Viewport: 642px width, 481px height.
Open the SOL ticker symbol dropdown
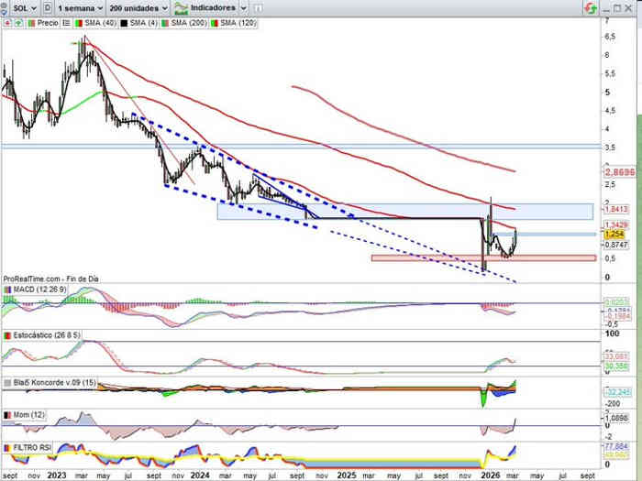tap(20, 6)
